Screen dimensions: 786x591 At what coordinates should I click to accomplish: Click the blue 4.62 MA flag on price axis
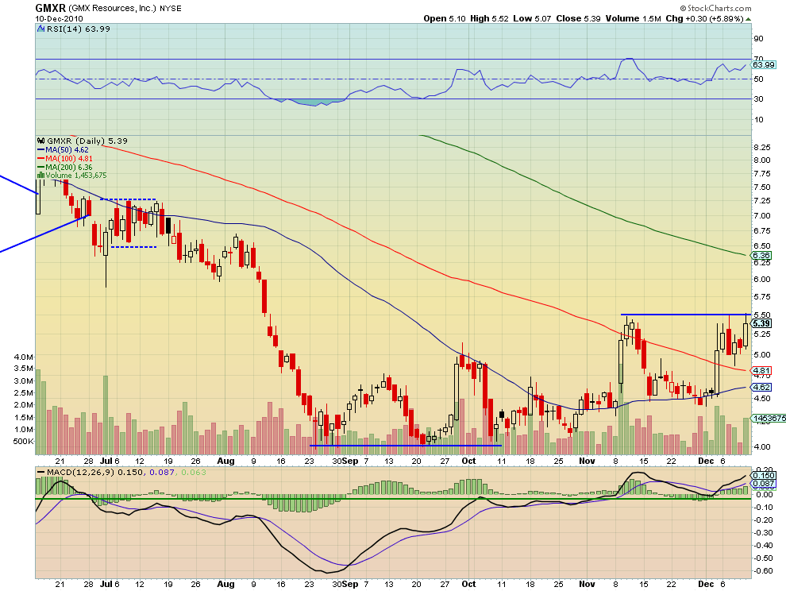point(761,388)
